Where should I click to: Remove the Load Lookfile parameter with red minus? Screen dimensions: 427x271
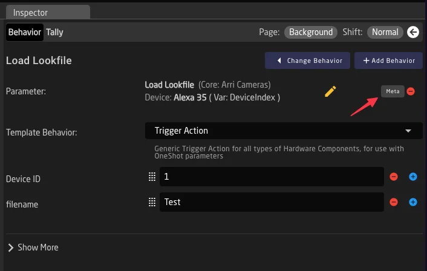[x=411, y=91]
